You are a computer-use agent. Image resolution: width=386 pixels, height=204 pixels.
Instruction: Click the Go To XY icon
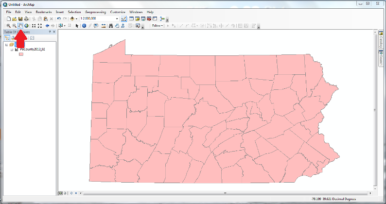pyautogui.click(x=123, y=26)
